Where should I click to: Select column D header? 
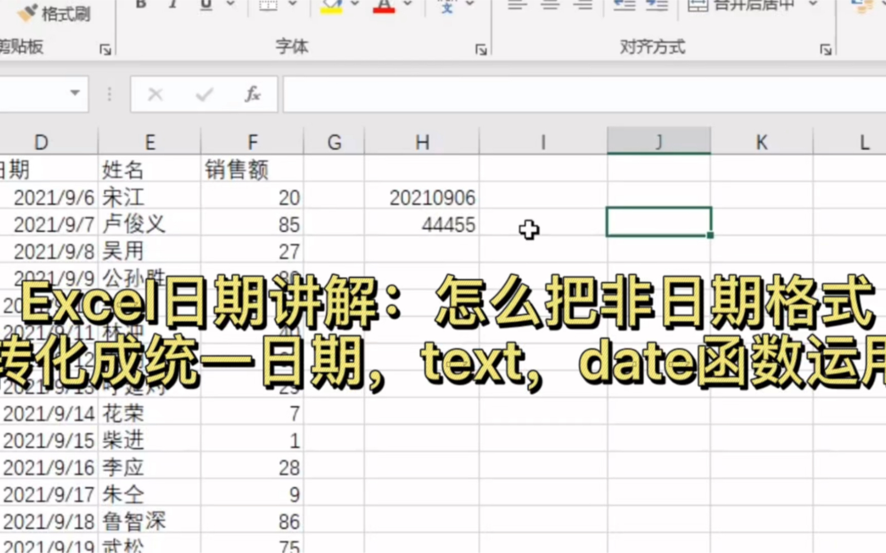pos(49,141)
